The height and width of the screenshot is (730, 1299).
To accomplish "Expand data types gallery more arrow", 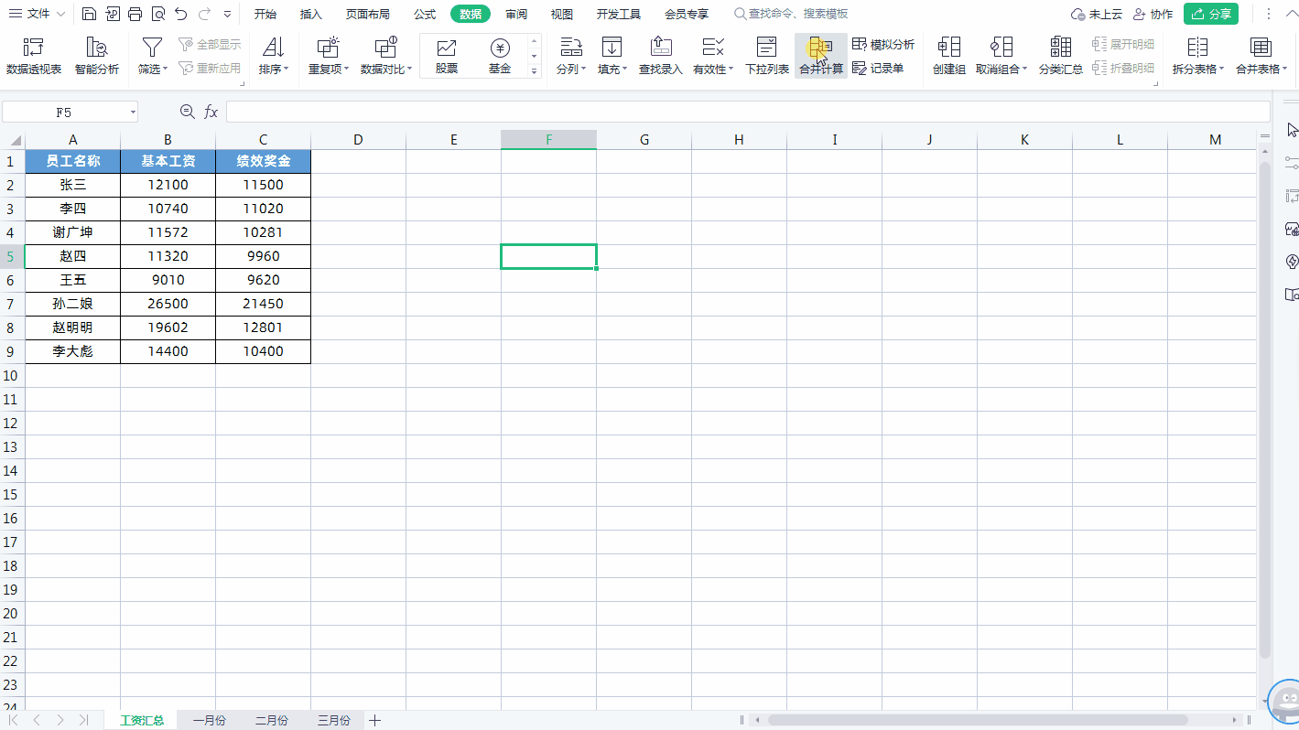I will [x=535, y=71].
